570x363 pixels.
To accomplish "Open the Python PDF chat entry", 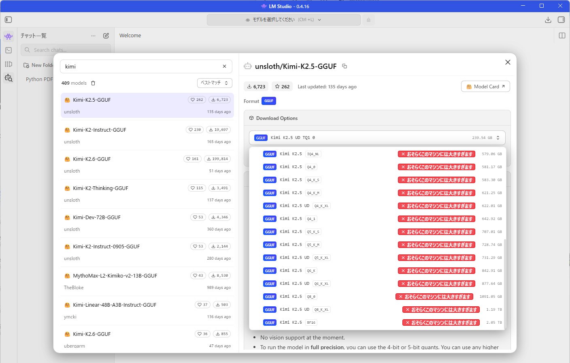I will point(39,79).
